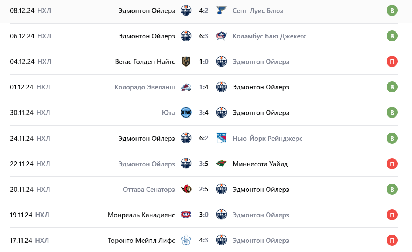This screenshot has width=412, height=252.
Task: Click the Toronto Maple Leafs logo
Action: click(x=186, y=240)
